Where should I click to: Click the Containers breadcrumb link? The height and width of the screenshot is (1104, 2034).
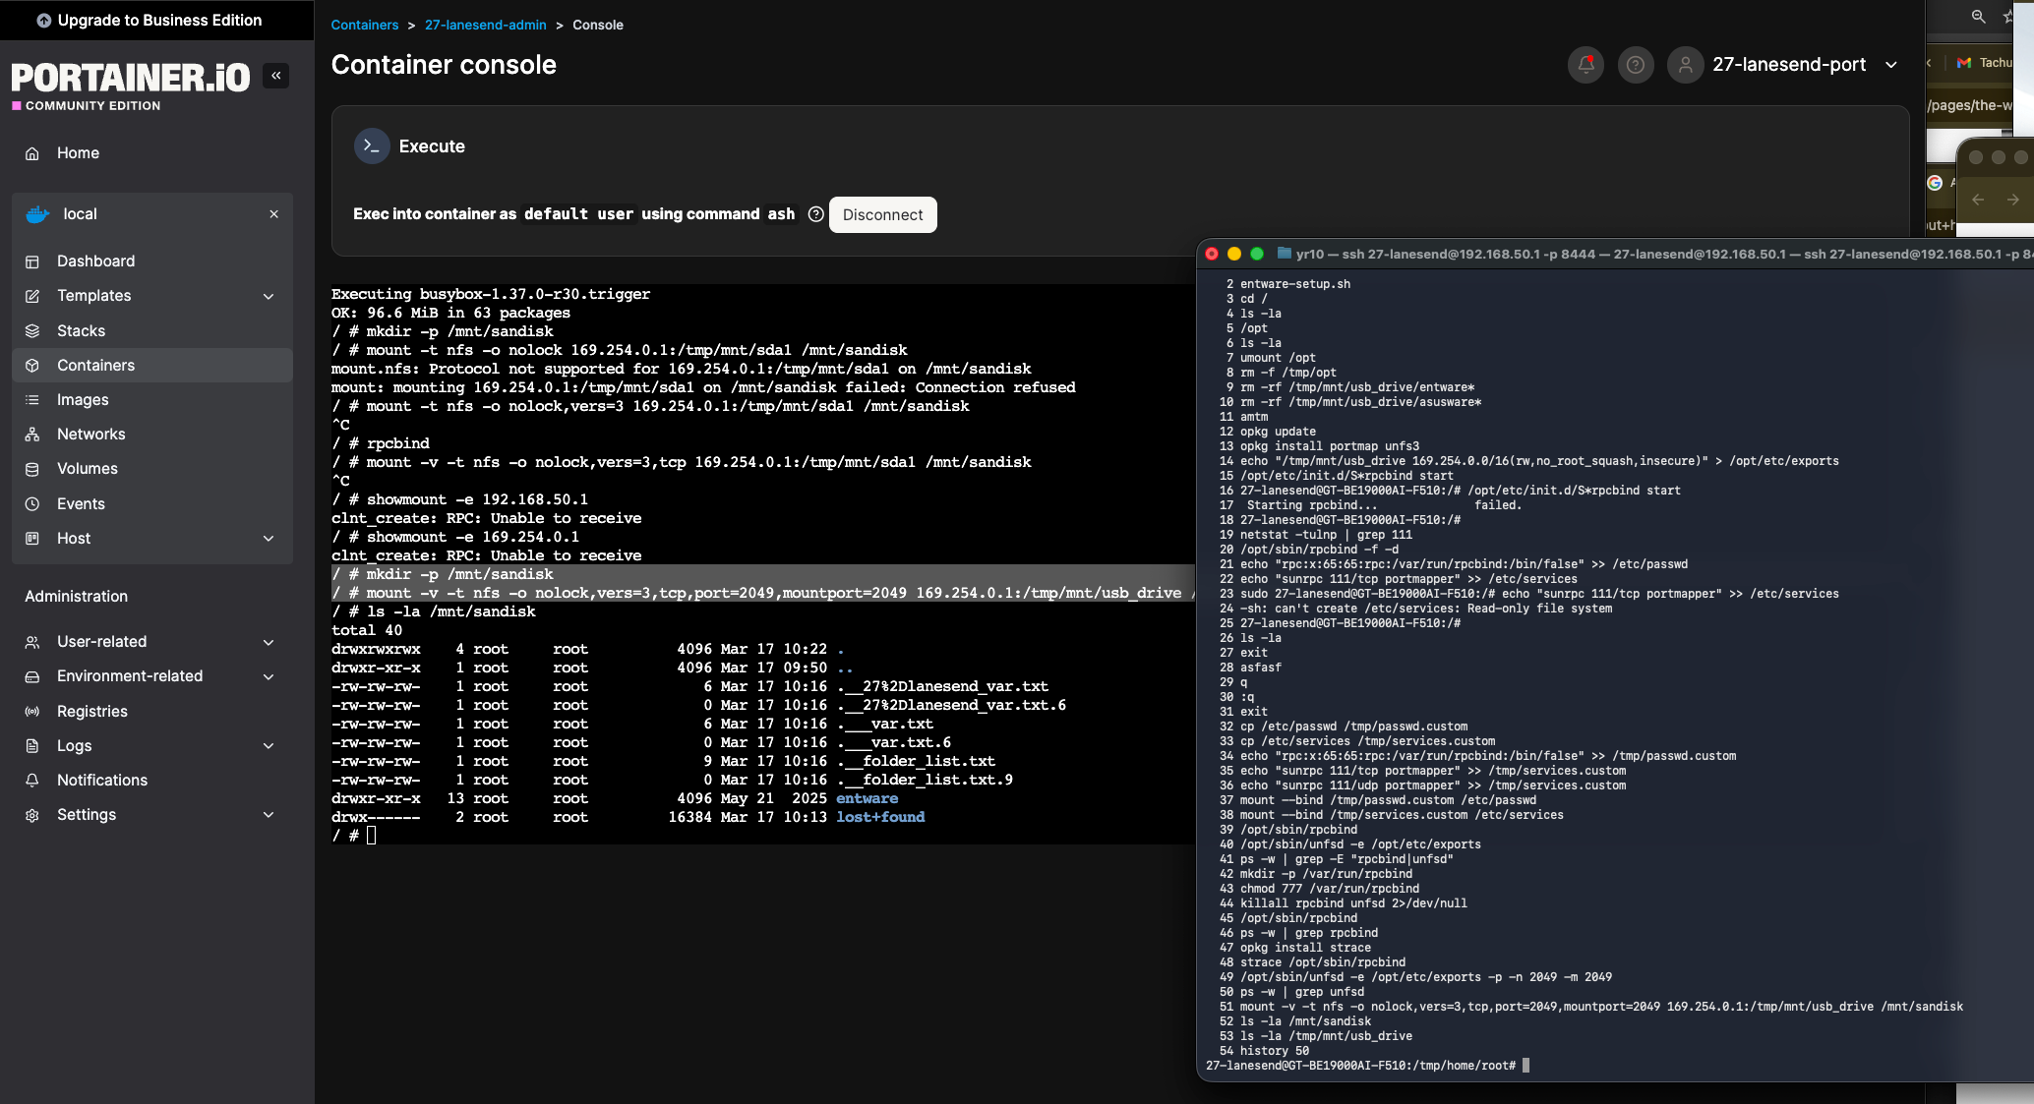click(364, 25)
